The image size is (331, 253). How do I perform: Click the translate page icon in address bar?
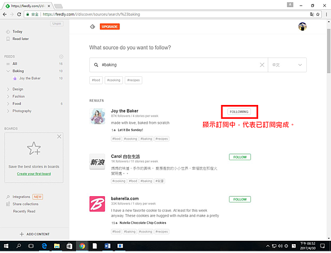[312, 14]
